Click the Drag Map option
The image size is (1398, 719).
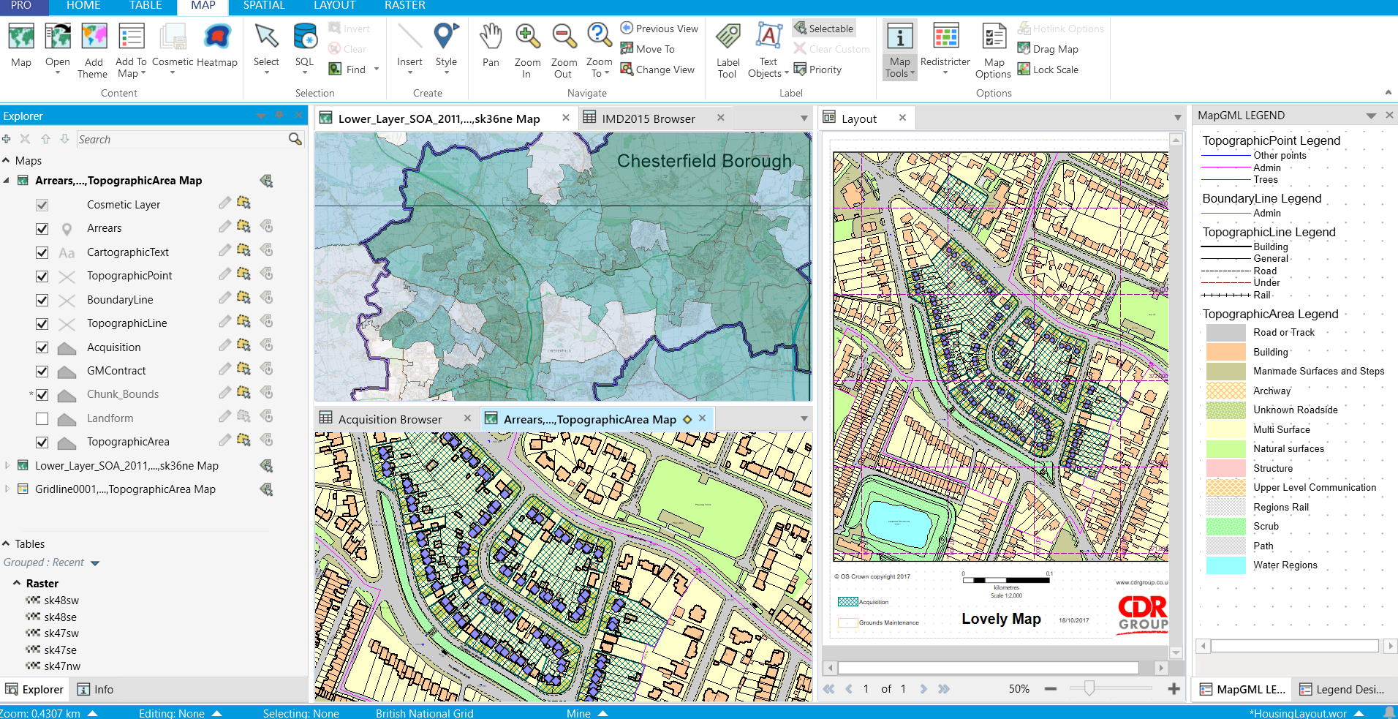coord(1048,49)
